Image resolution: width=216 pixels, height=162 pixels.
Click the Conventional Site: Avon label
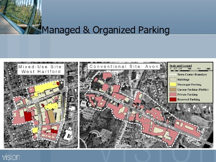[x=124, y=67]
